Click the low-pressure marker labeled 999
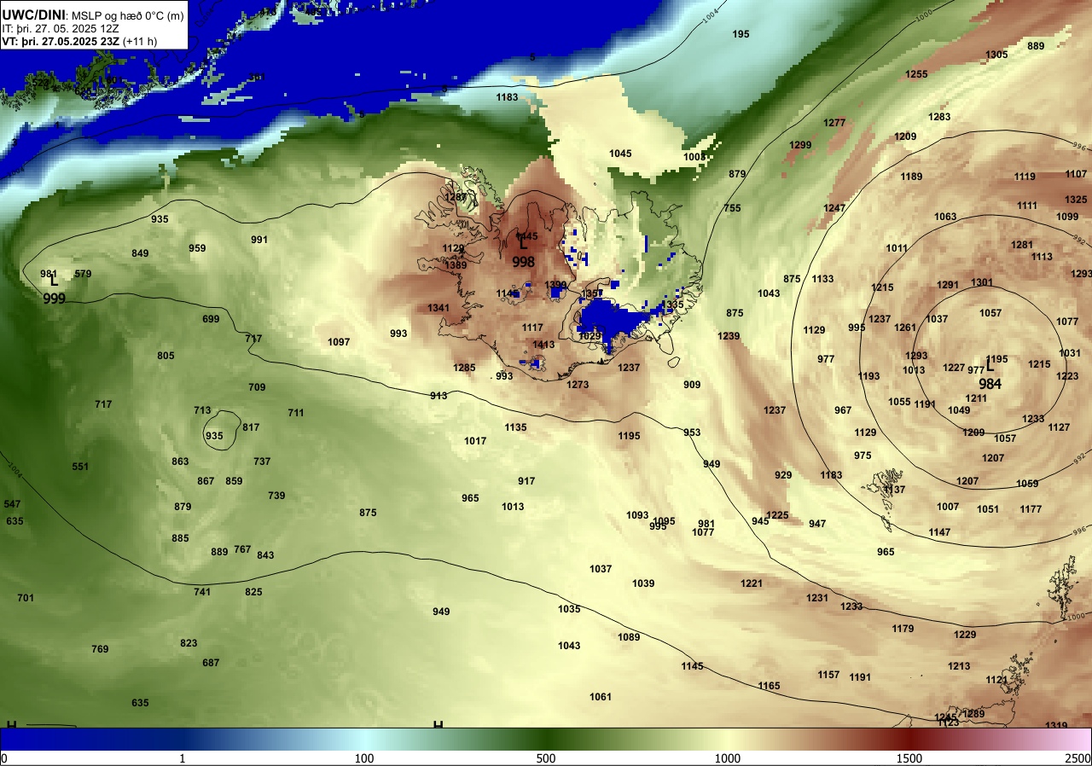Viewport: 1092px width, 766px height. pos(54,288)
